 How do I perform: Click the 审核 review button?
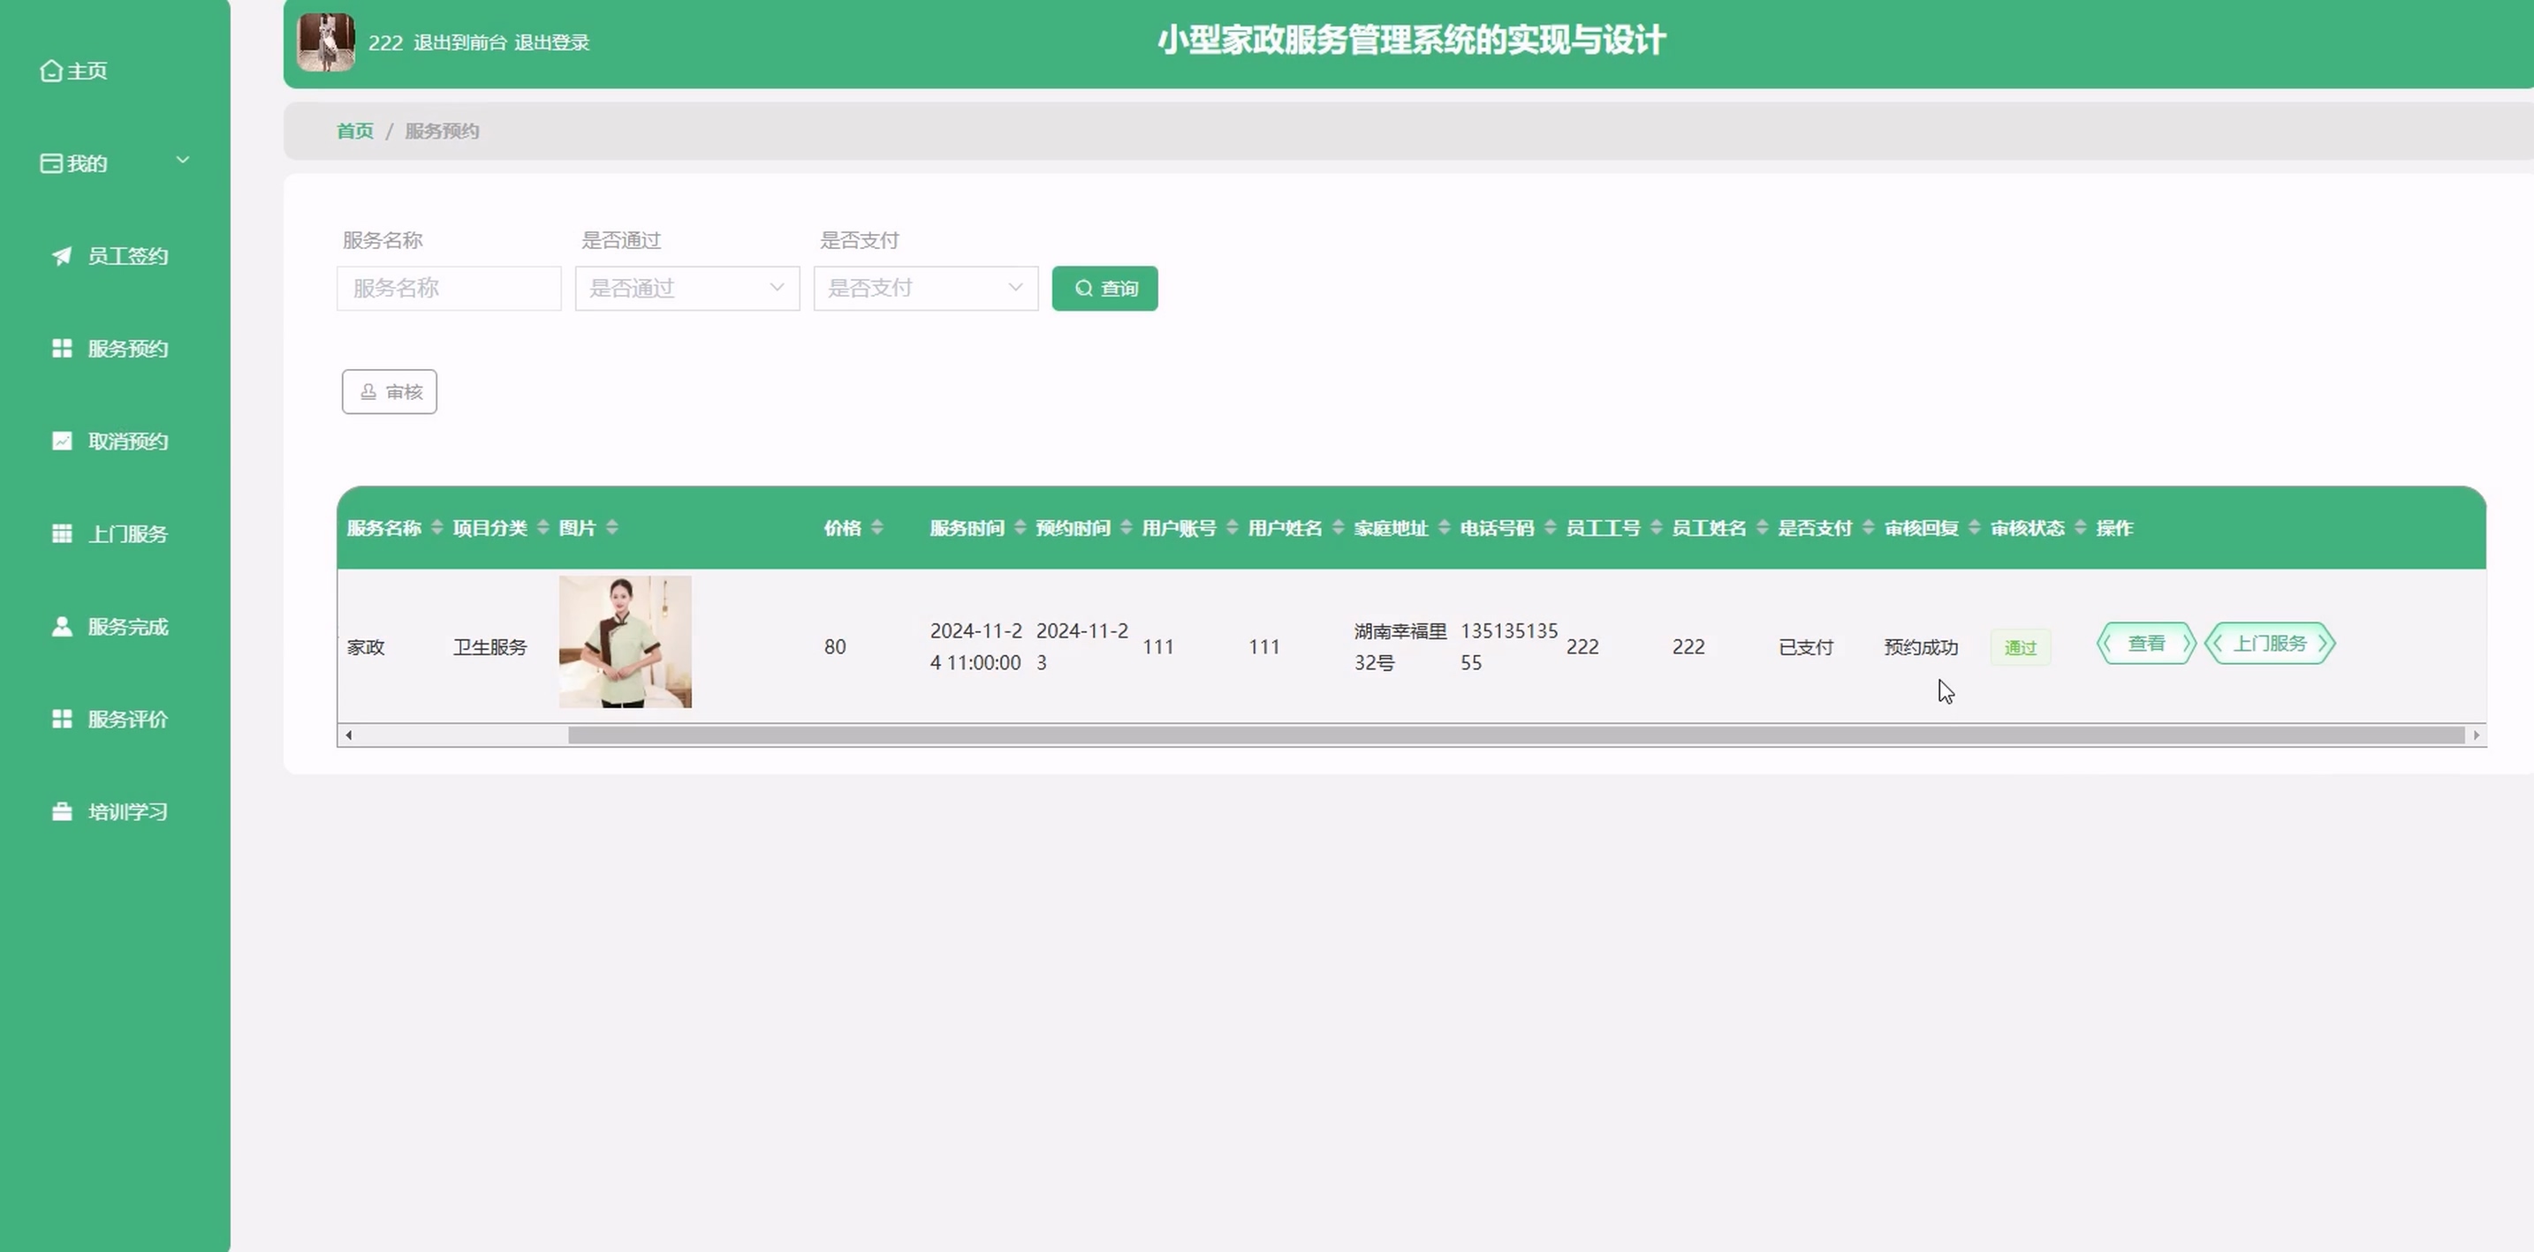[390, 392]
